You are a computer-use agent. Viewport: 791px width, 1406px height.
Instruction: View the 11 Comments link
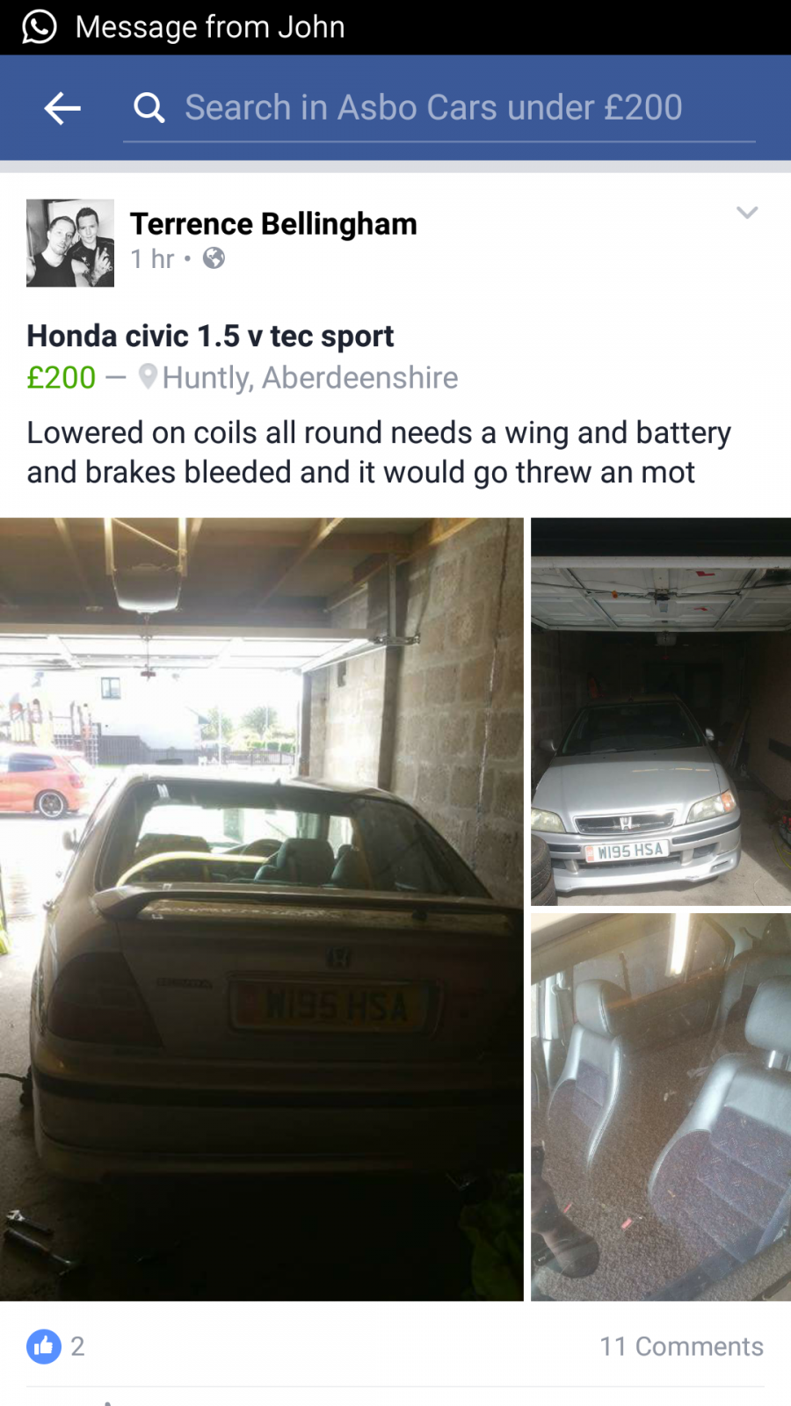coord(681,1346)
